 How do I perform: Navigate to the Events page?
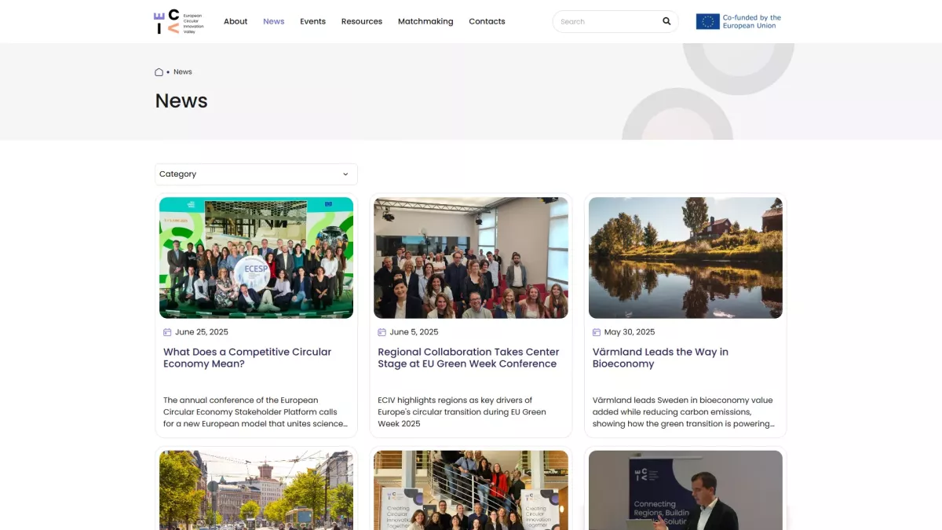point(312,21)
